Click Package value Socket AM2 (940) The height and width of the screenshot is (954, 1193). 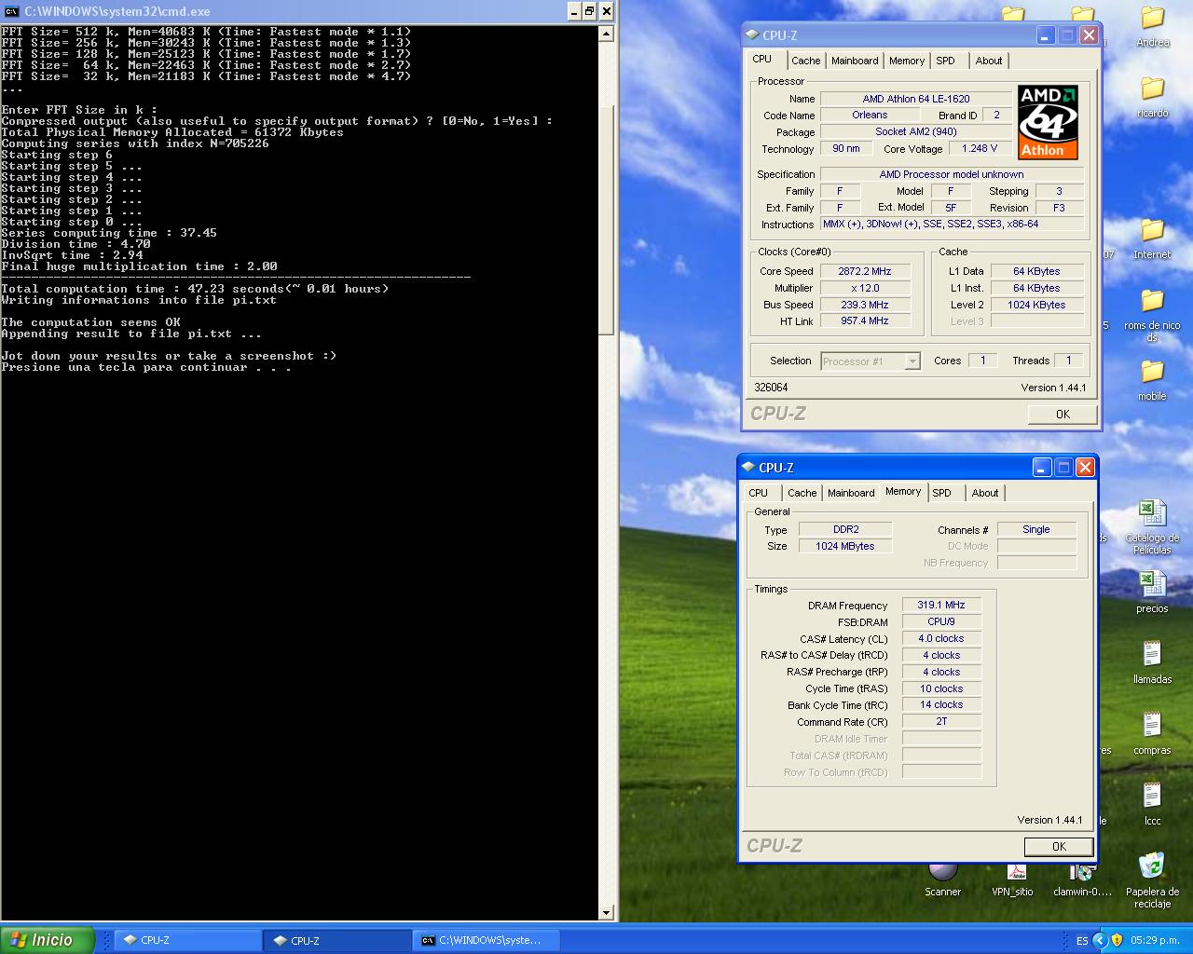click(x=916, y=131)
